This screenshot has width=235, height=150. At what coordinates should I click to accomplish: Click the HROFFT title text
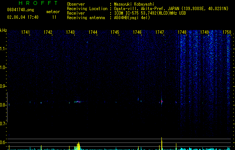click(x=38, y=3)
